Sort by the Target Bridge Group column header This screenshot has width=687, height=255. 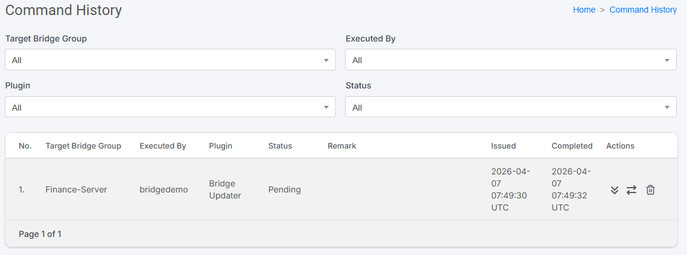[x=83, y=146]
